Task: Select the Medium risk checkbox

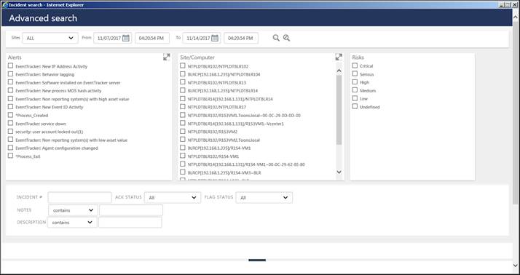Action: [355, 89]
